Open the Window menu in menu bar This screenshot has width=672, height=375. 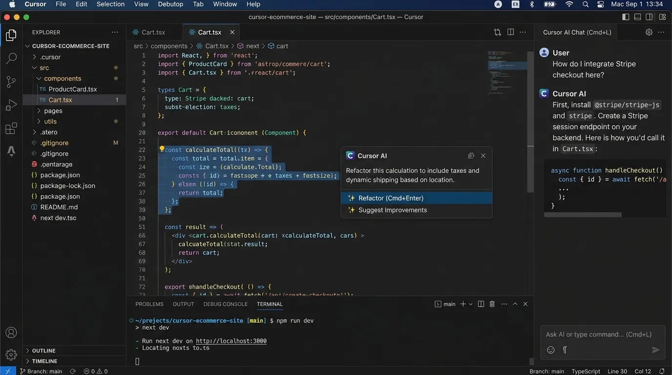(225, 4)
